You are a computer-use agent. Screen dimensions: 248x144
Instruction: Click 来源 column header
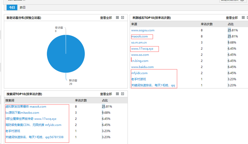134,24
